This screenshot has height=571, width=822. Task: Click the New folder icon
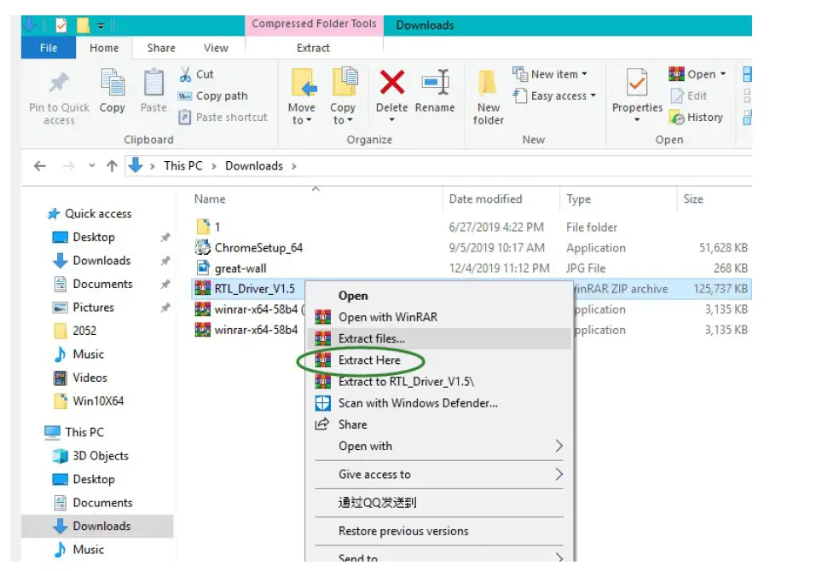coord(488,83)
